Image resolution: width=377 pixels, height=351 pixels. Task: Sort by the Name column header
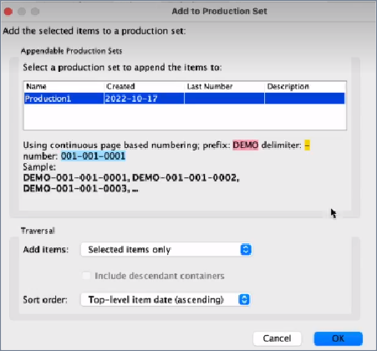coord(64,86)
